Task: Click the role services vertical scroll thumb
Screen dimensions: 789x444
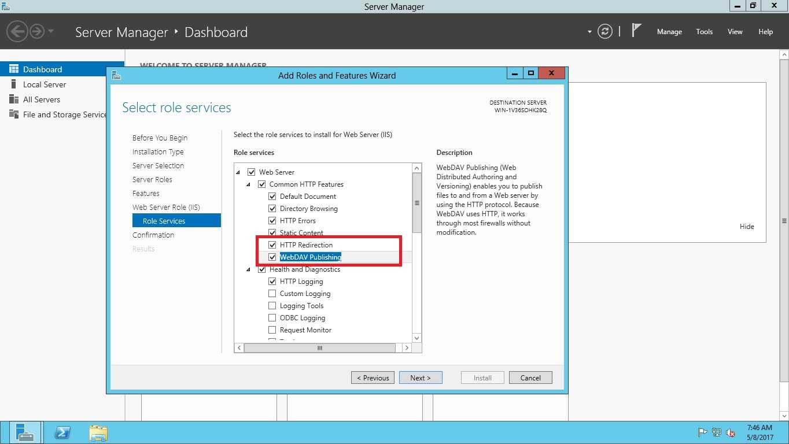Action: point(416,202)
